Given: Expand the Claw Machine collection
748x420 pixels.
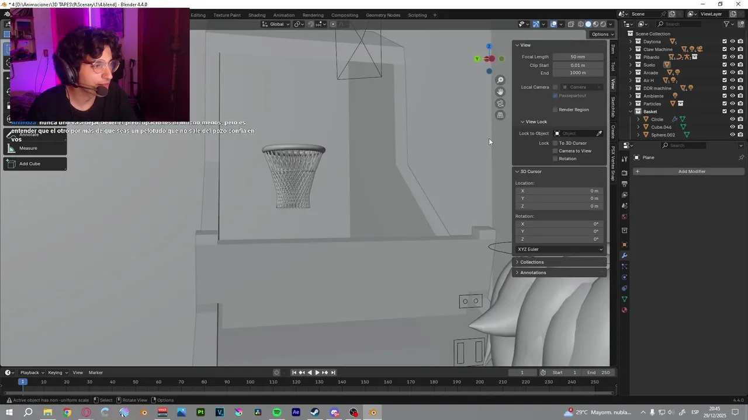Looking at the screenshot, I should coord(631,50).
